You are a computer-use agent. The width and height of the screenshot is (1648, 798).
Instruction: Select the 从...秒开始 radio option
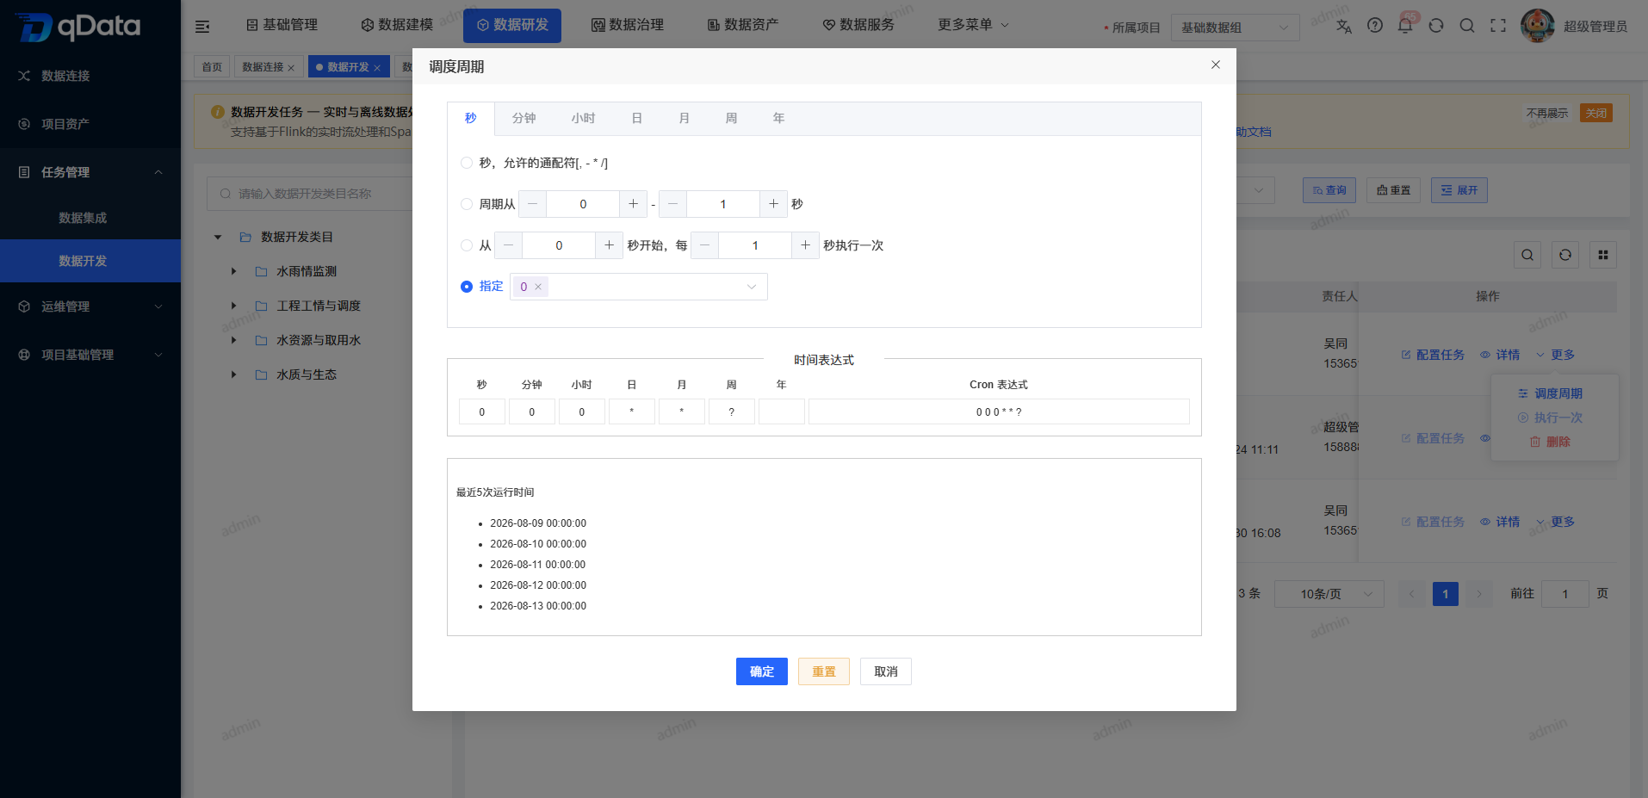click(467, 245)
